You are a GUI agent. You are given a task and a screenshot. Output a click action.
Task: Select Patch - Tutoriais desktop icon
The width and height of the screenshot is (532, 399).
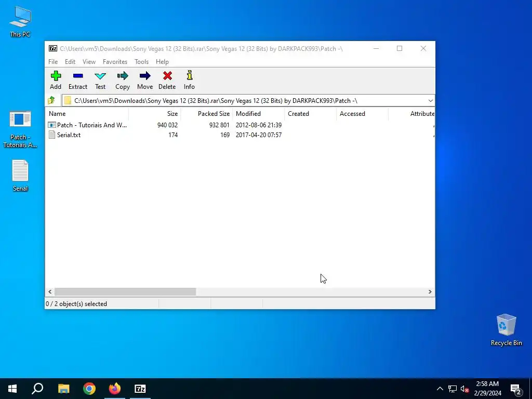(20, 129)
